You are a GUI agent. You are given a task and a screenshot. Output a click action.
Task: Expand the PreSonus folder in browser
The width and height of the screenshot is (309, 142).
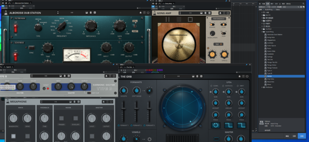(x=262, y=87)
